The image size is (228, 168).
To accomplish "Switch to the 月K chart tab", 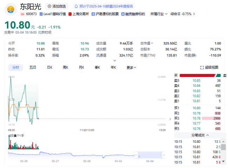I will coord(81,68).
